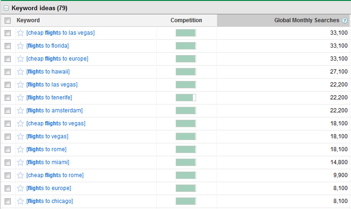The width and height of the screenshot is (351, 209).
Task: Star the 'flights to tenerife' keyword
Action: 20,98
